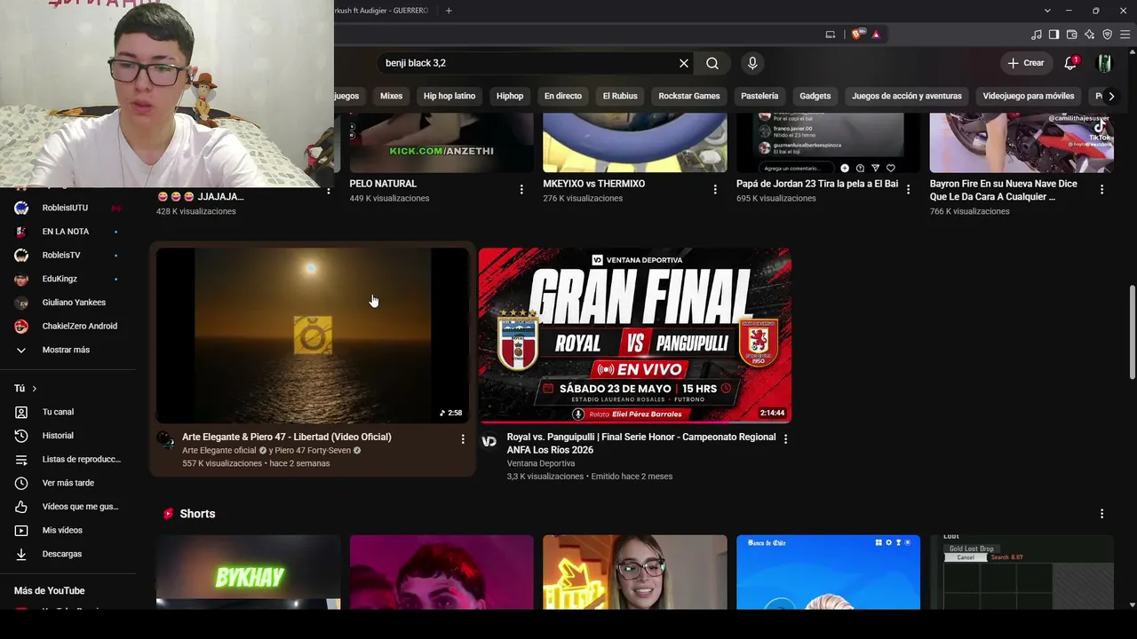Open the Gran Final Royal vs Panguipulli thumbnail
This screenshot has width=1137, height=639.
[x=635, y=335]
